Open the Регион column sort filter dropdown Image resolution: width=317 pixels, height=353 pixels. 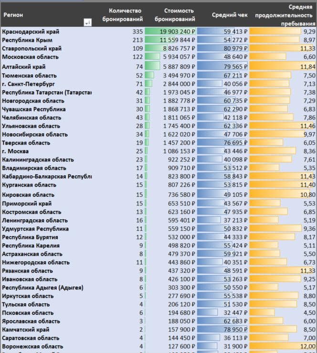87,22
